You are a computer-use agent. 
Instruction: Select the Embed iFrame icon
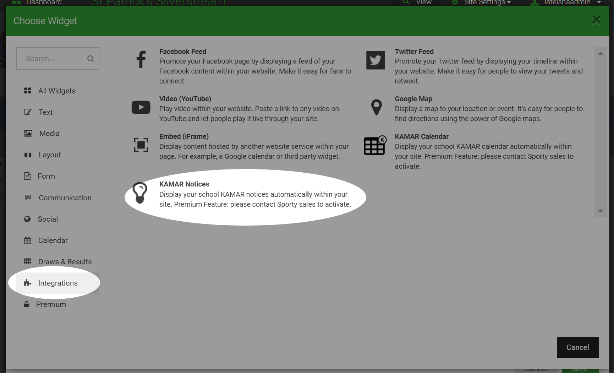pos(141,145)
